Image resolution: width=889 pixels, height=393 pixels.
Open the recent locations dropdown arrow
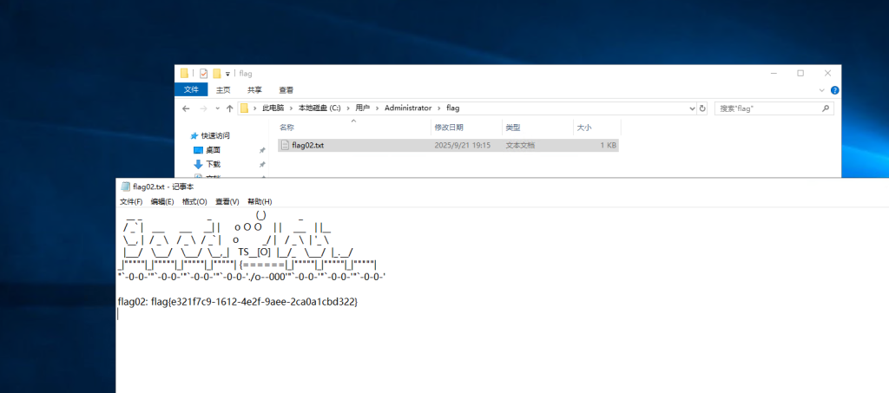(x=216, y=108)
